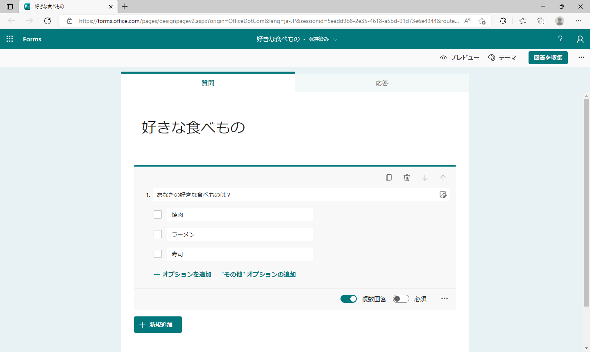Open the browser profile avatar

[560, 21]
